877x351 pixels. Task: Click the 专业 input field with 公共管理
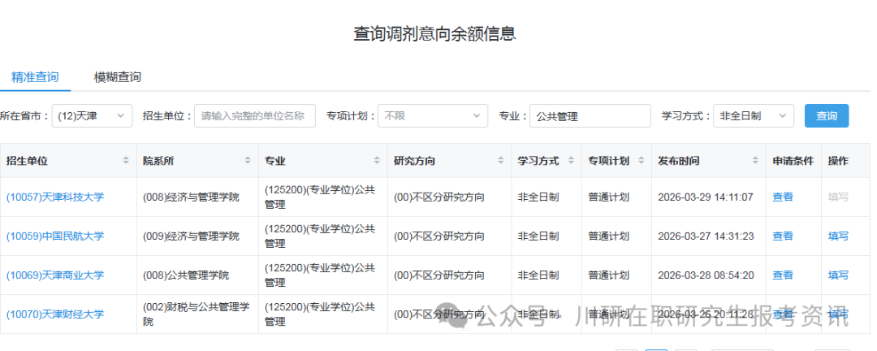[590, 116]
